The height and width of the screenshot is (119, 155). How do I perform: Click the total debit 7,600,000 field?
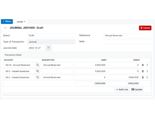pos(91,83)
